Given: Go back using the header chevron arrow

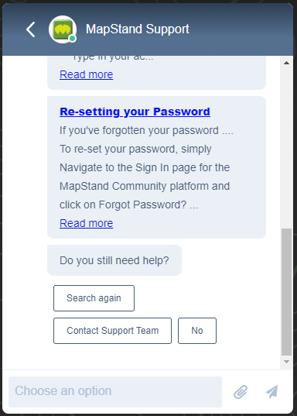Looking at the screenshot, I should click(31, 29).
